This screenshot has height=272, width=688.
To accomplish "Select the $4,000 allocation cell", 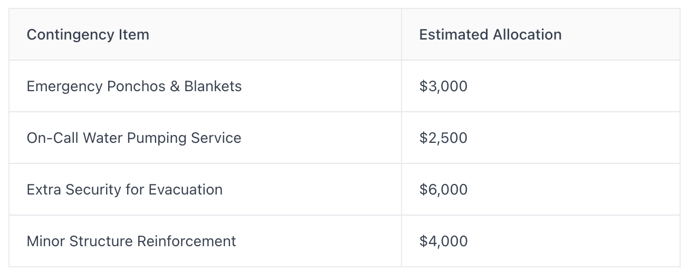I will coord(540,241).
